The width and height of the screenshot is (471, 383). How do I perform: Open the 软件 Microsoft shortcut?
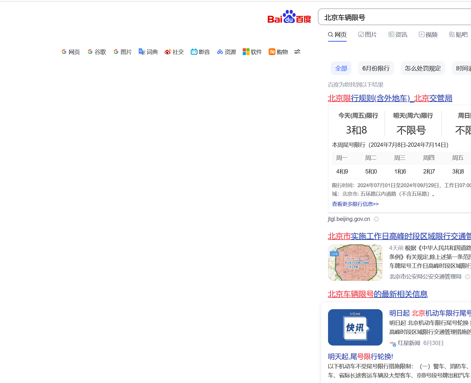click(x=252, y=52)
